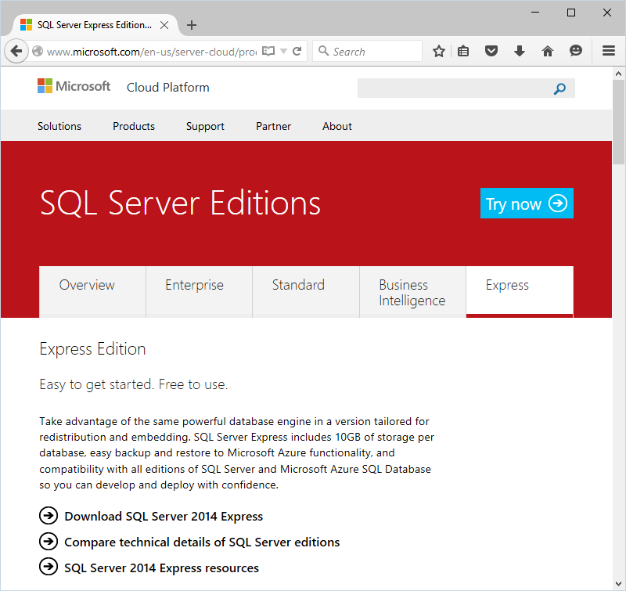Click the arrow icon beside Download SQL Server 2014 Express

coord(49,516)
